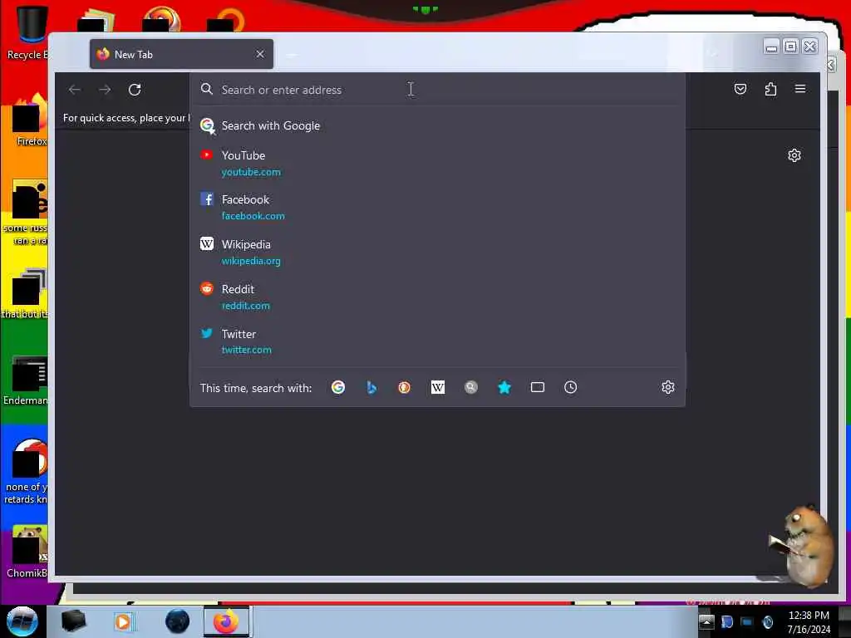
Task: Click the reddit.com address link
Action: coord(246,306)
